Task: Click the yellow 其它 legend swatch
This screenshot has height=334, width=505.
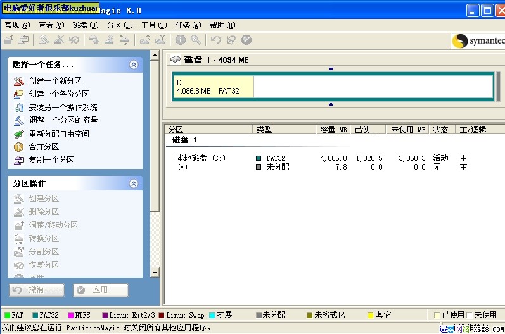Action: point(371,315)
